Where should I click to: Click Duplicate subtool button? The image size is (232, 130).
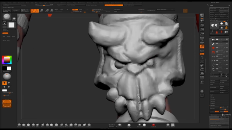(x=214, y=87)
